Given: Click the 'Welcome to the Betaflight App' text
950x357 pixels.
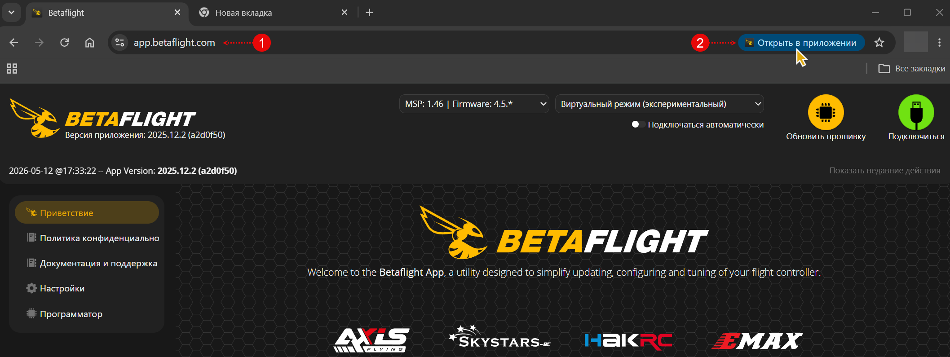Looking at the screenshot, I should (564, 272).
